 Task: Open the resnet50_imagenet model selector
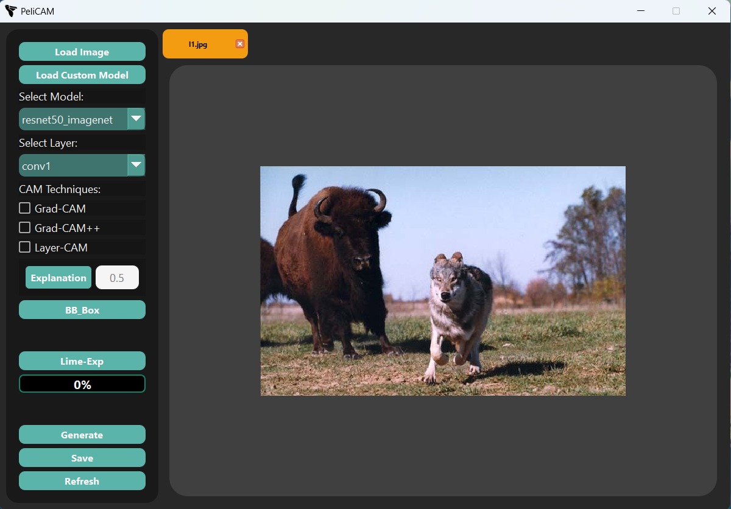click(x=73, y=119)
